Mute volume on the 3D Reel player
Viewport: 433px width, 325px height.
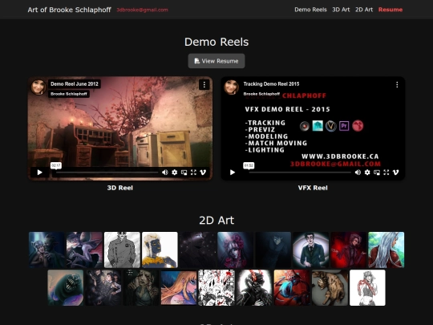pyautogui.click(x=165, y=173)
